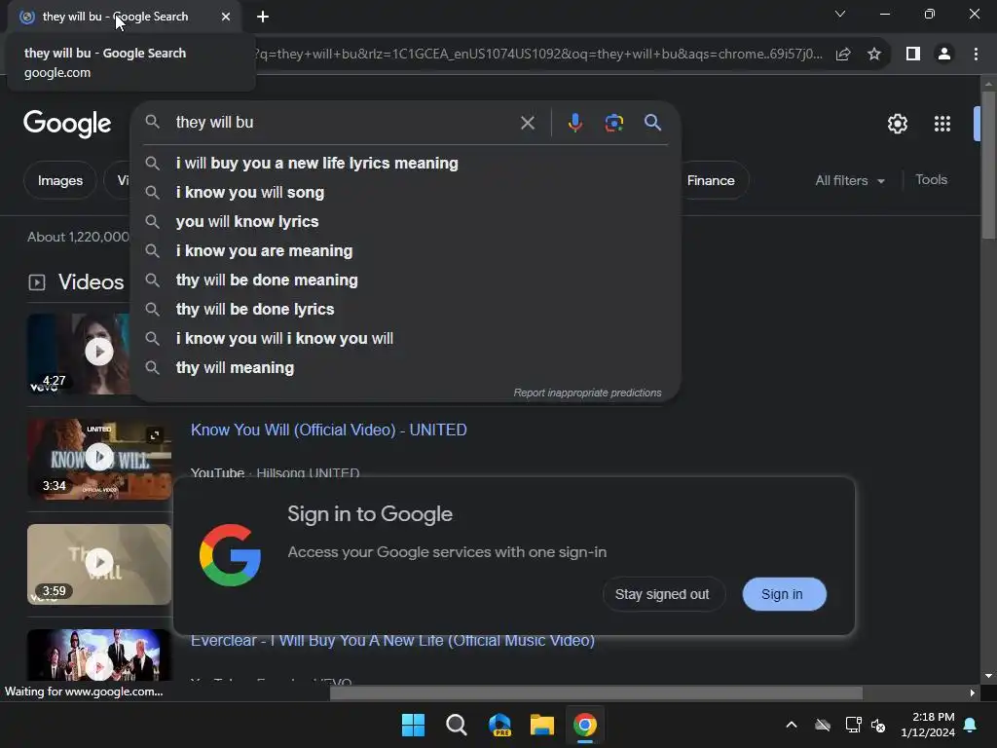This screenshot has width=997, height=748.
Task: Click the blue 'Sign in' button
Action: (784, 594)
